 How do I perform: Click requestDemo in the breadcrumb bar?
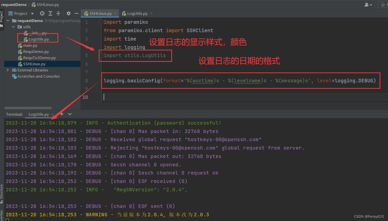pos(14,4)
